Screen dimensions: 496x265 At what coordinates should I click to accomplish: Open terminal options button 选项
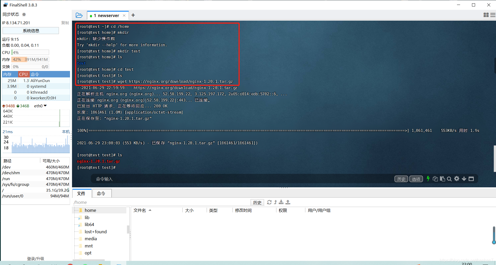click(x=416, y=179)
